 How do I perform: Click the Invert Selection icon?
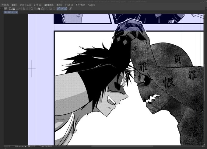pyautogui.click(x=51, y=9)
